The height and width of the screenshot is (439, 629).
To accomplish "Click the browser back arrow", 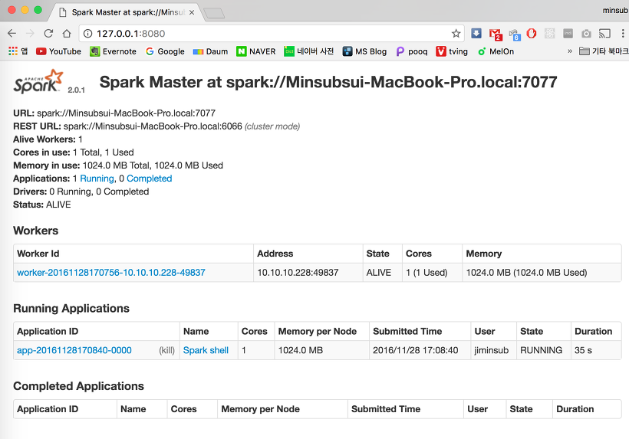I will [12, 34].
